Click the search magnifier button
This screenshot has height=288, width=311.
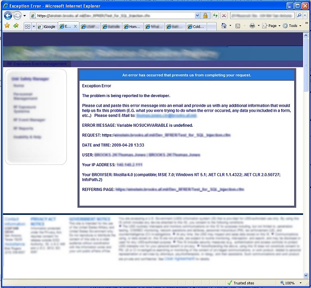click(x=299, y=16)
